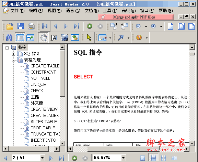Open the zoom out dropdown arrow
Screen dimensions: 198x162
click(x=146, y=26)
